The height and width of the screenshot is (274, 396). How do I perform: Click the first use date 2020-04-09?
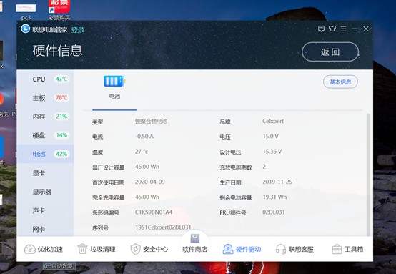point(150,182)
